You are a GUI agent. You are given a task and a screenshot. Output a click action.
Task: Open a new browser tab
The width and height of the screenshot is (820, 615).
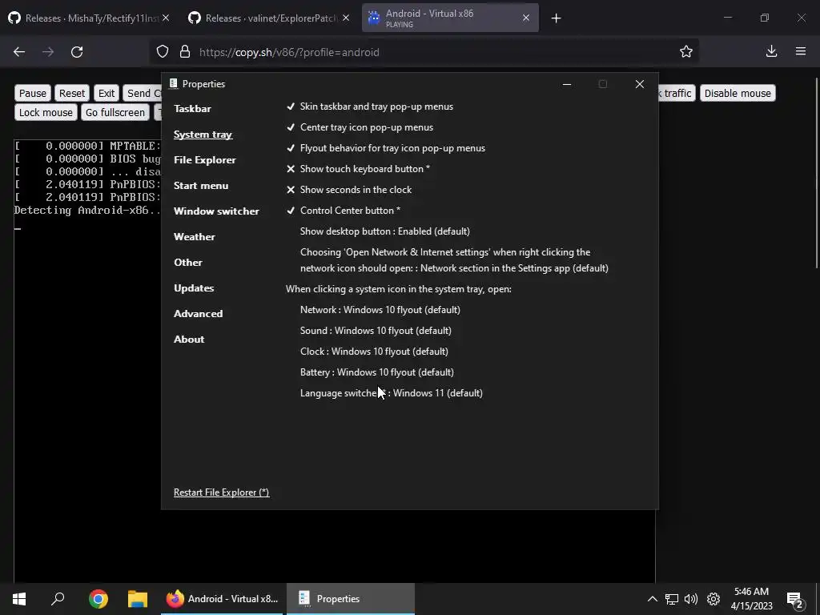(556, 18)
